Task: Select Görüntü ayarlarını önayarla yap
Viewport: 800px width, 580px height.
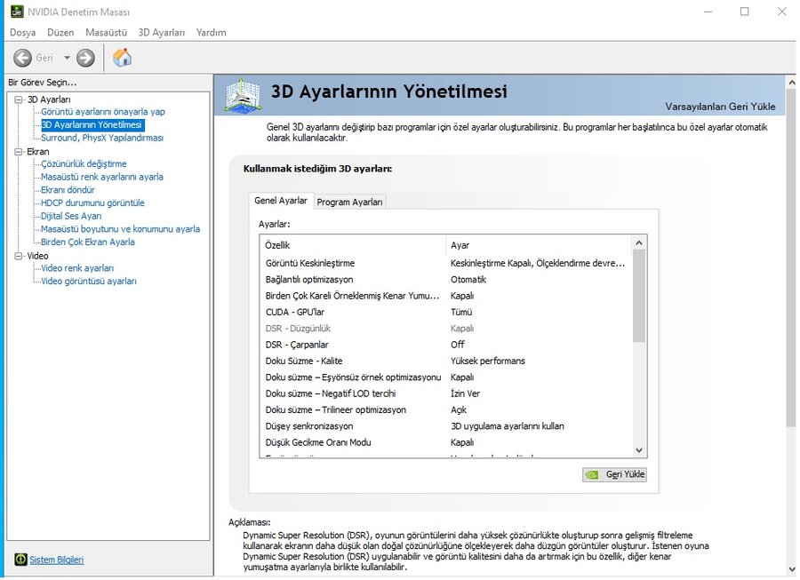Action: (103, 112)
